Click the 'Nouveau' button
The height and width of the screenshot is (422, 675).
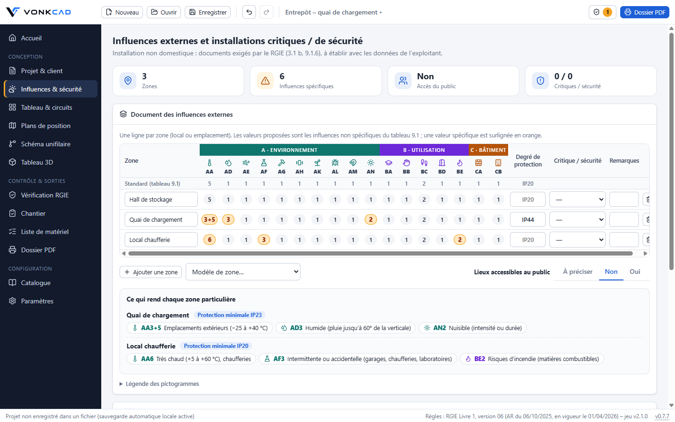122,12
